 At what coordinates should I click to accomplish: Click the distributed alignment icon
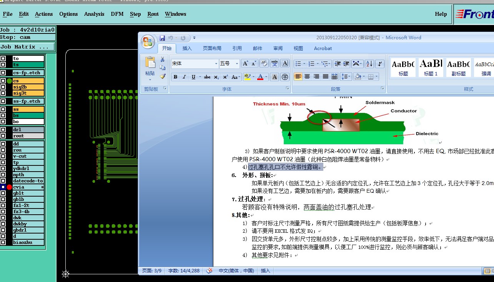(334, 77)
